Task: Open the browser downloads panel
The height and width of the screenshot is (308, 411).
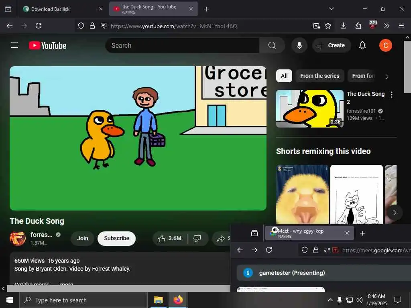Action: coord(344,26)
